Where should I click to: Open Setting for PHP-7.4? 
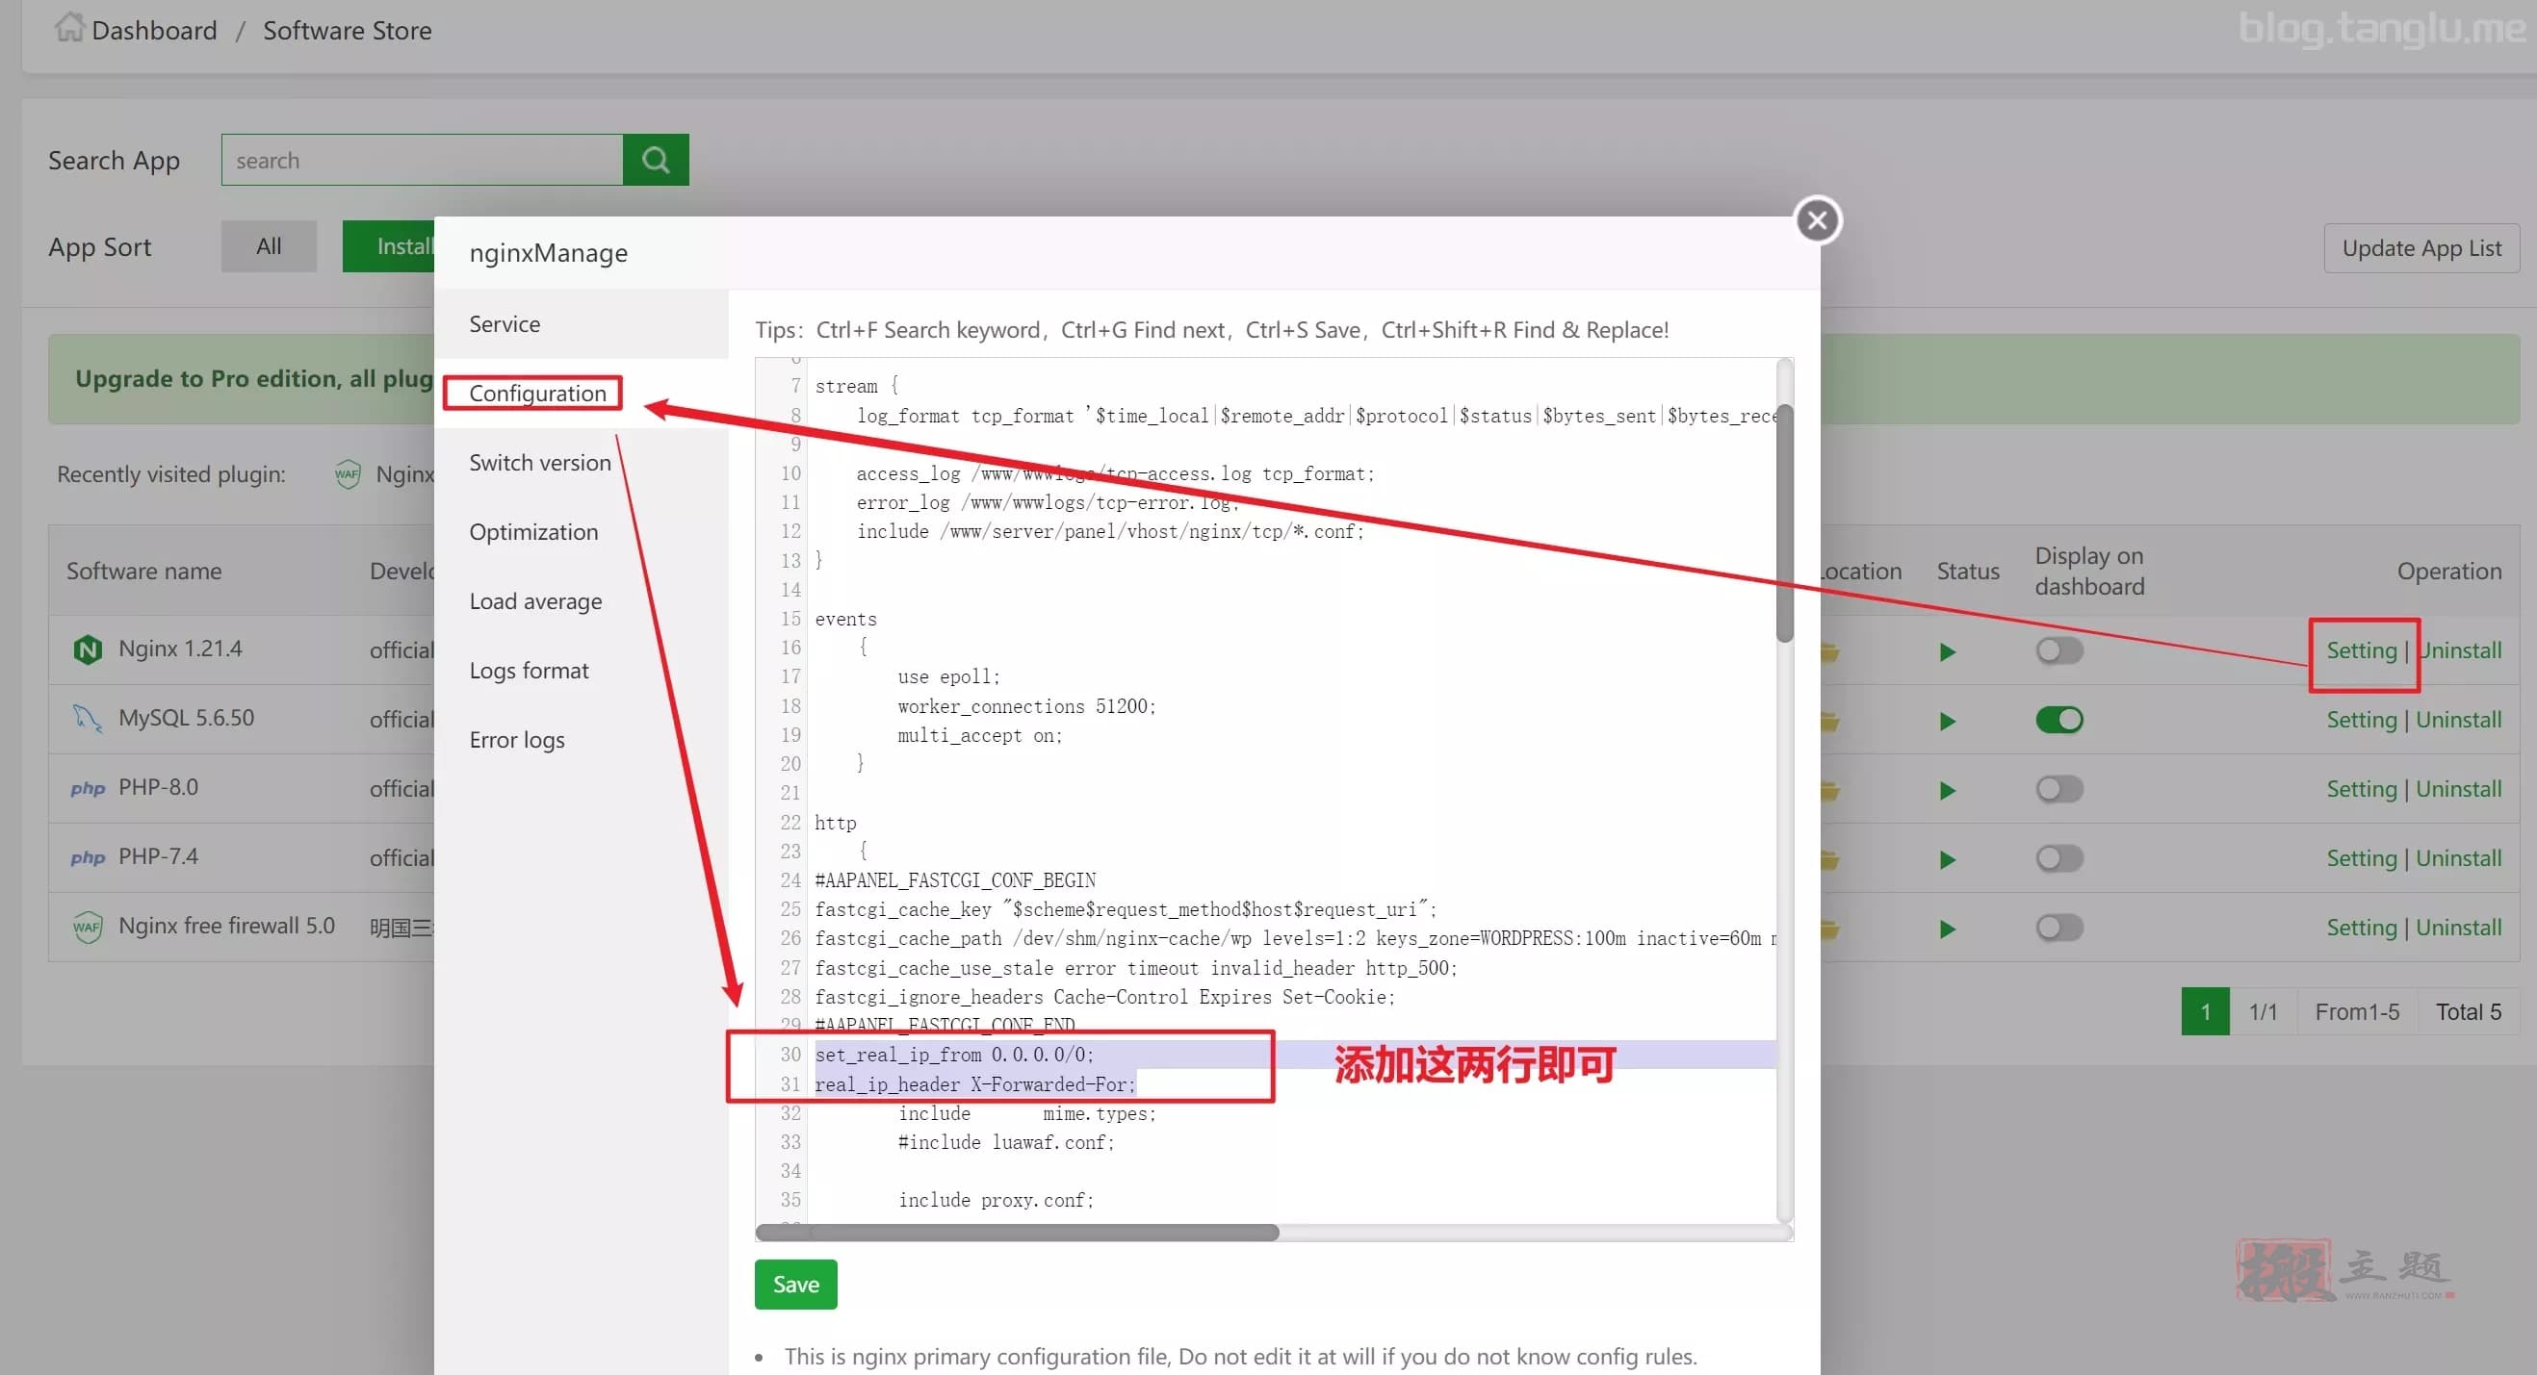[2361, 858]
